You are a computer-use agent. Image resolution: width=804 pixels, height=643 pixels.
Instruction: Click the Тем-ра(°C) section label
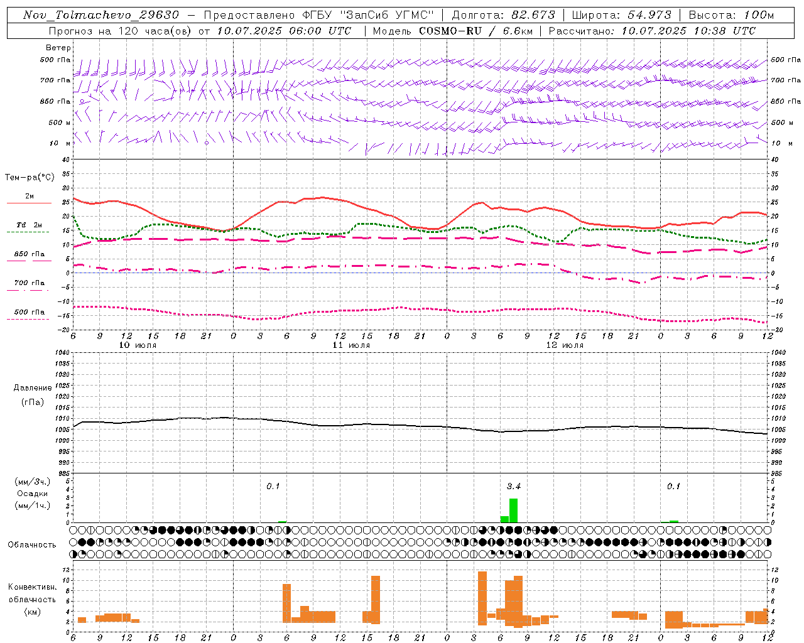pyautogui.click(x=30, y=178)
